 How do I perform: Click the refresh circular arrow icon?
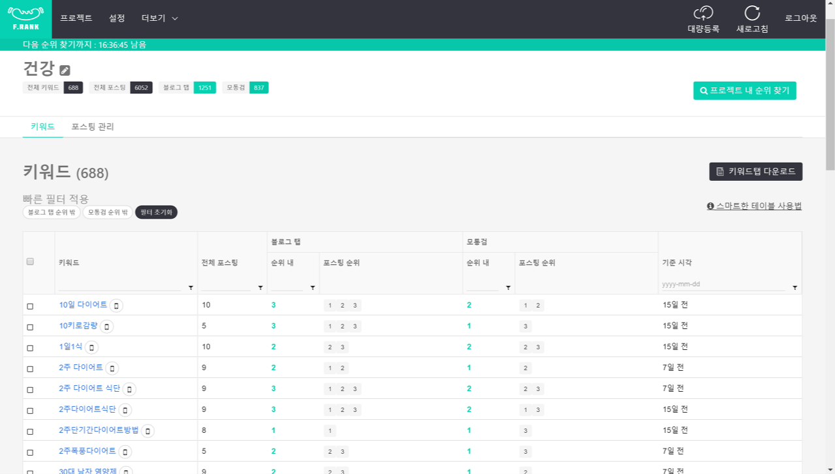[x=752, y=13]
